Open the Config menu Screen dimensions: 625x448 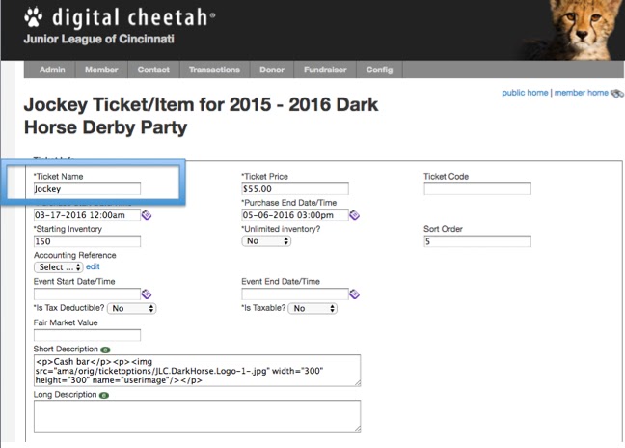[x=379, y=70]
